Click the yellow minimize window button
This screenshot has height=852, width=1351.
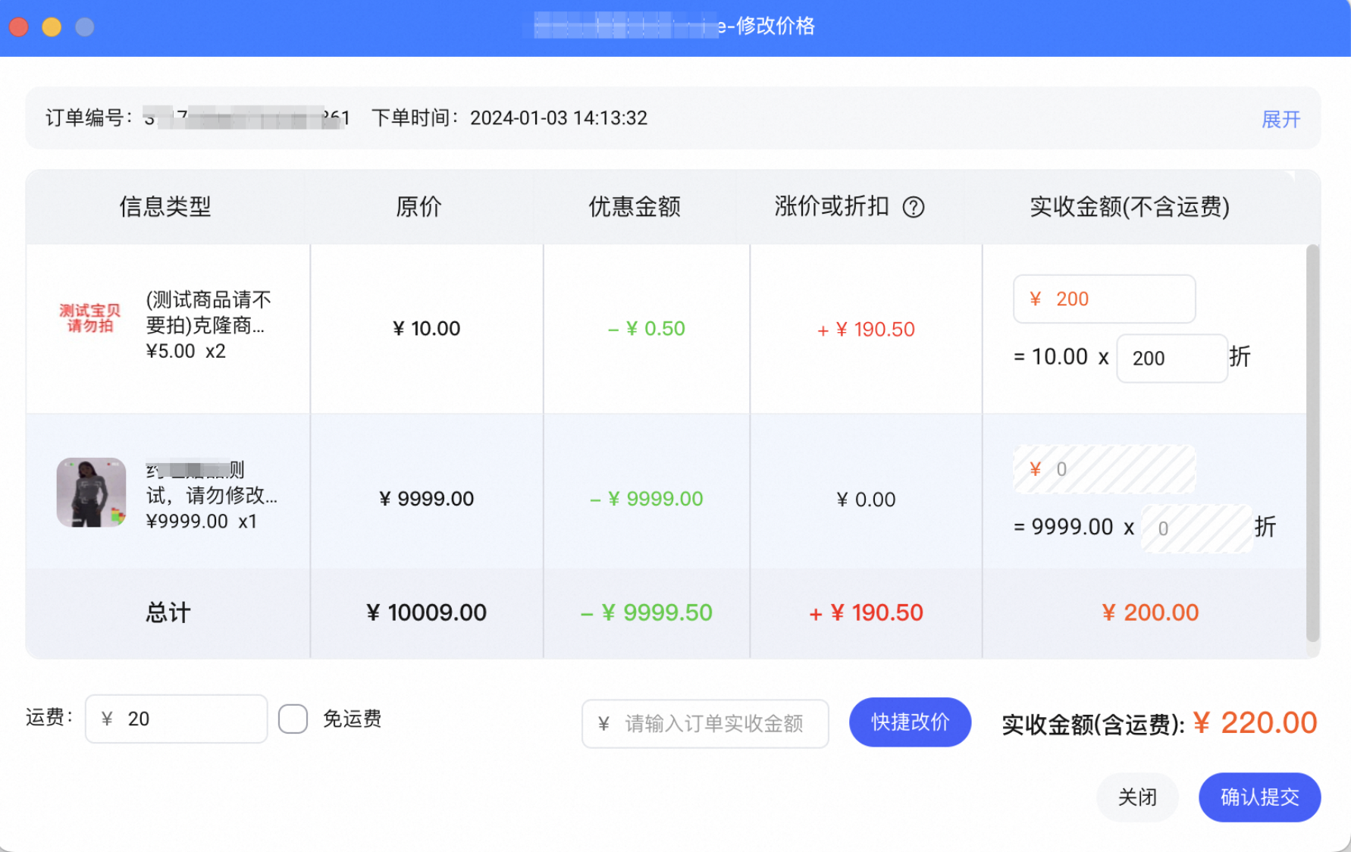(52, 27)
